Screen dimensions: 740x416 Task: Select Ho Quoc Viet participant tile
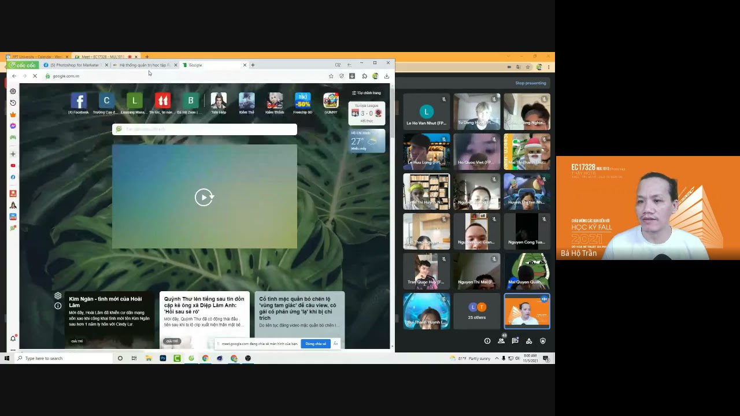(476, 151)
